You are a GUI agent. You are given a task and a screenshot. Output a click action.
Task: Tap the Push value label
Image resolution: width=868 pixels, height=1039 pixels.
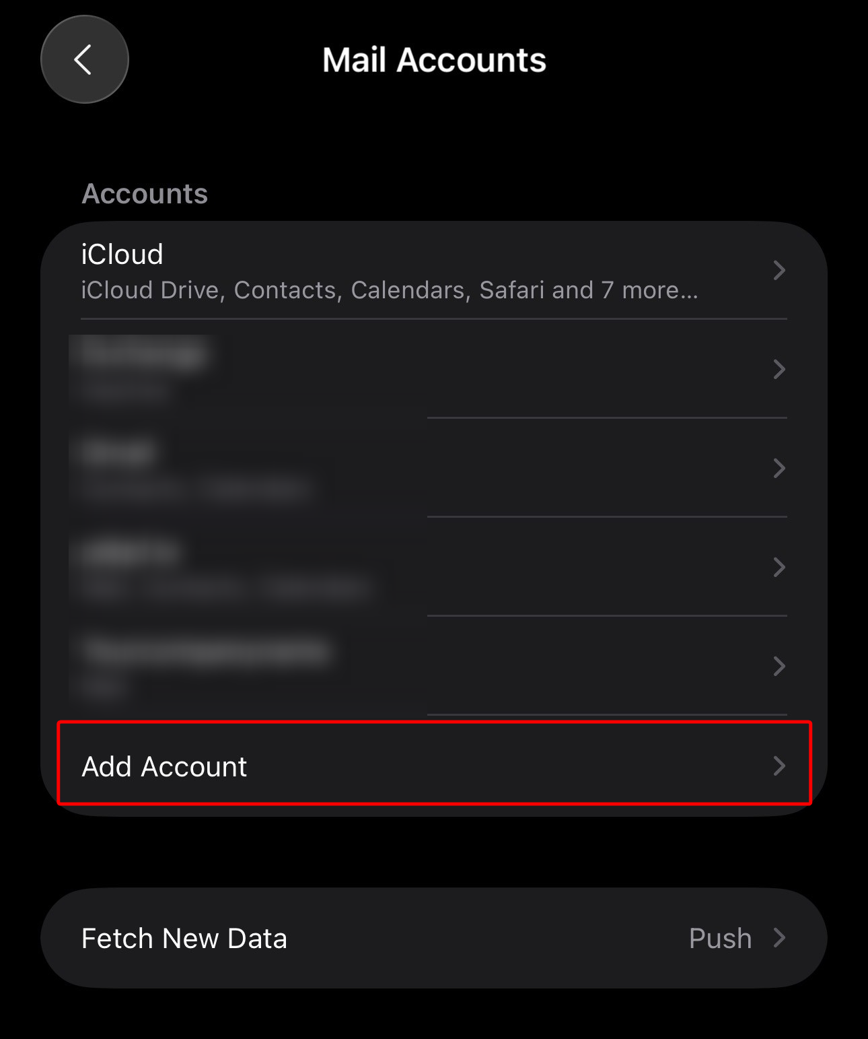click(x=720, y=938)
